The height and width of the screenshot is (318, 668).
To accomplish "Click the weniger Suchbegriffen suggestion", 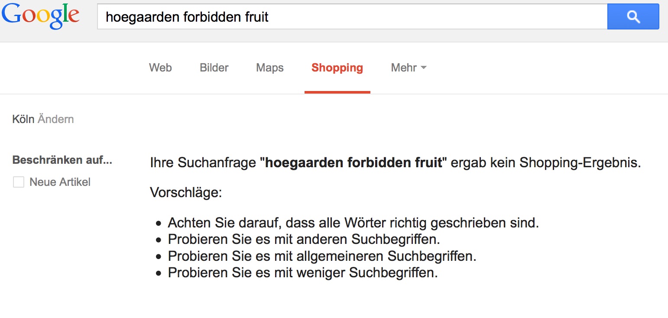I will tap(303, 273).
